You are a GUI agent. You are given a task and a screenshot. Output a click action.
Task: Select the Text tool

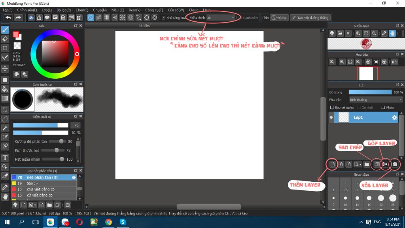click(x=5, y=158)
